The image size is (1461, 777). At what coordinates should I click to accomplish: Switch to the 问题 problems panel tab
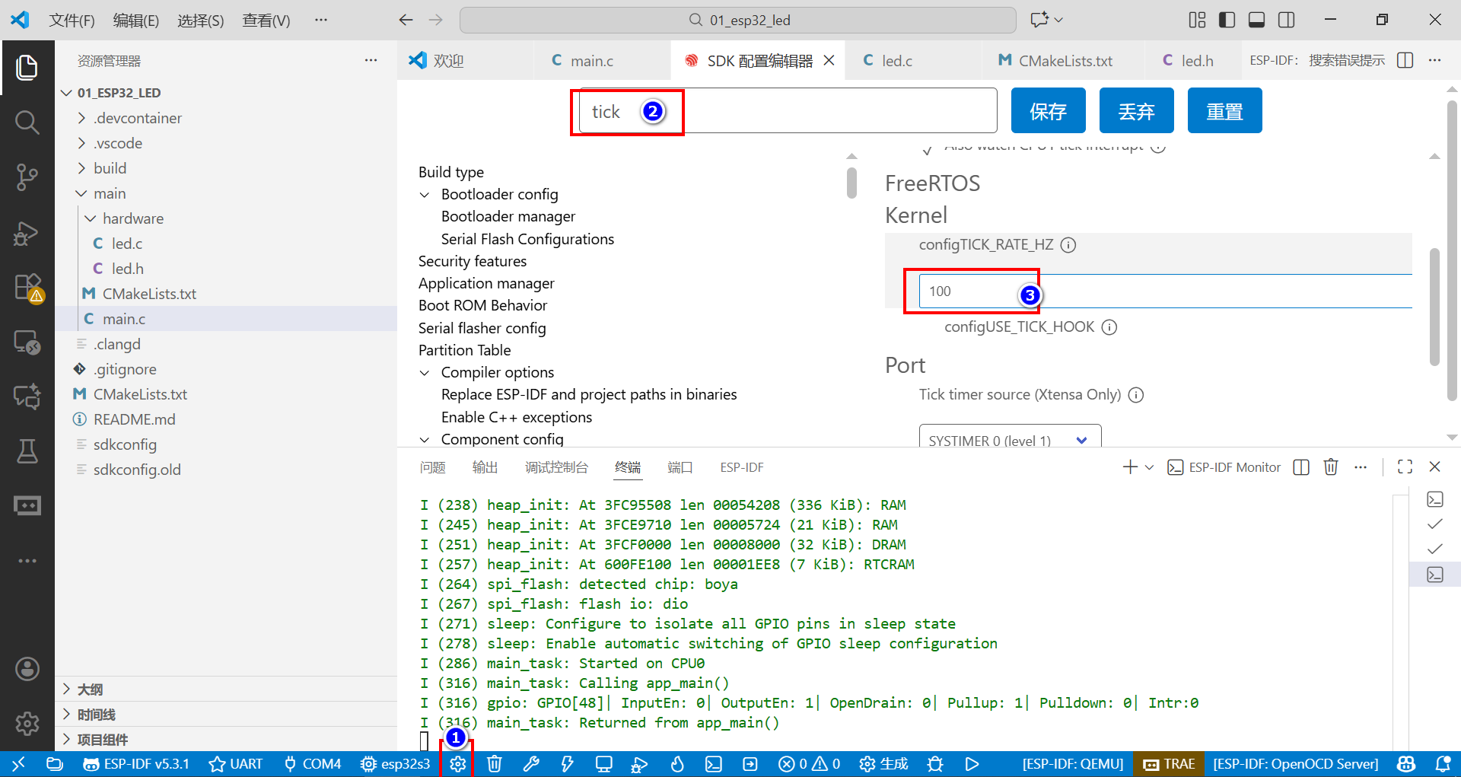pos(432,467)
